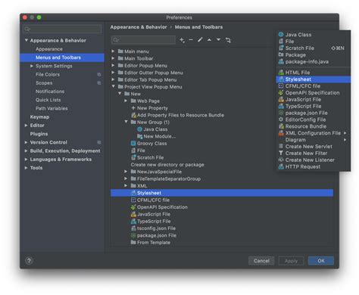Click the pencil edit icon
Viewport: 359px width, 295px height.
click(x=200, y=40)
